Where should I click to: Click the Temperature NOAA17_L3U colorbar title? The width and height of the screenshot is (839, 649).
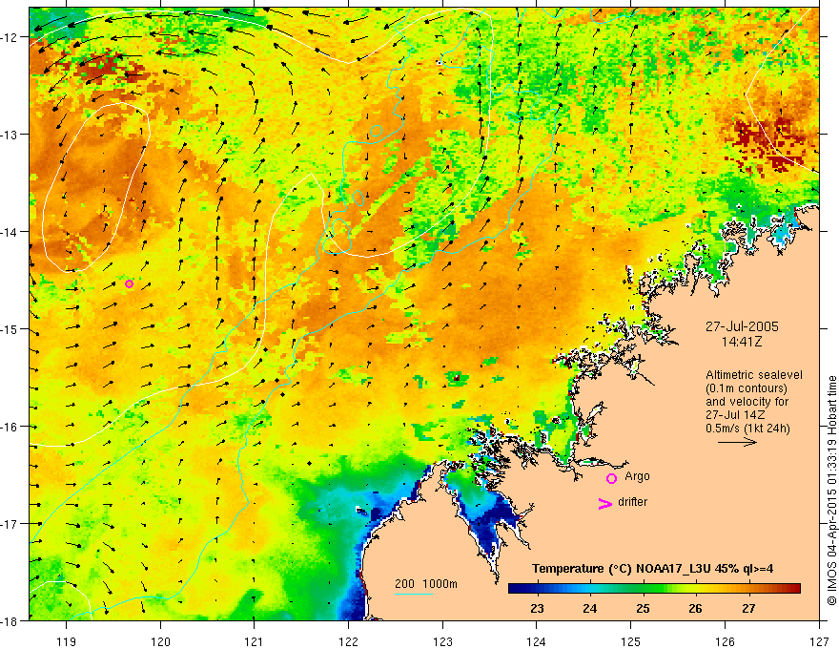pos(652,569)
